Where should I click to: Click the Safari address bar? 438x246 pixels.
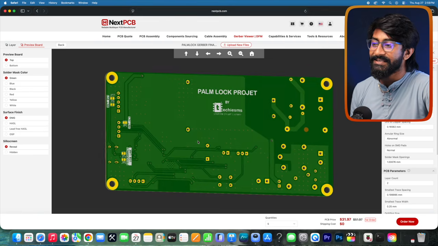point(219,11)
